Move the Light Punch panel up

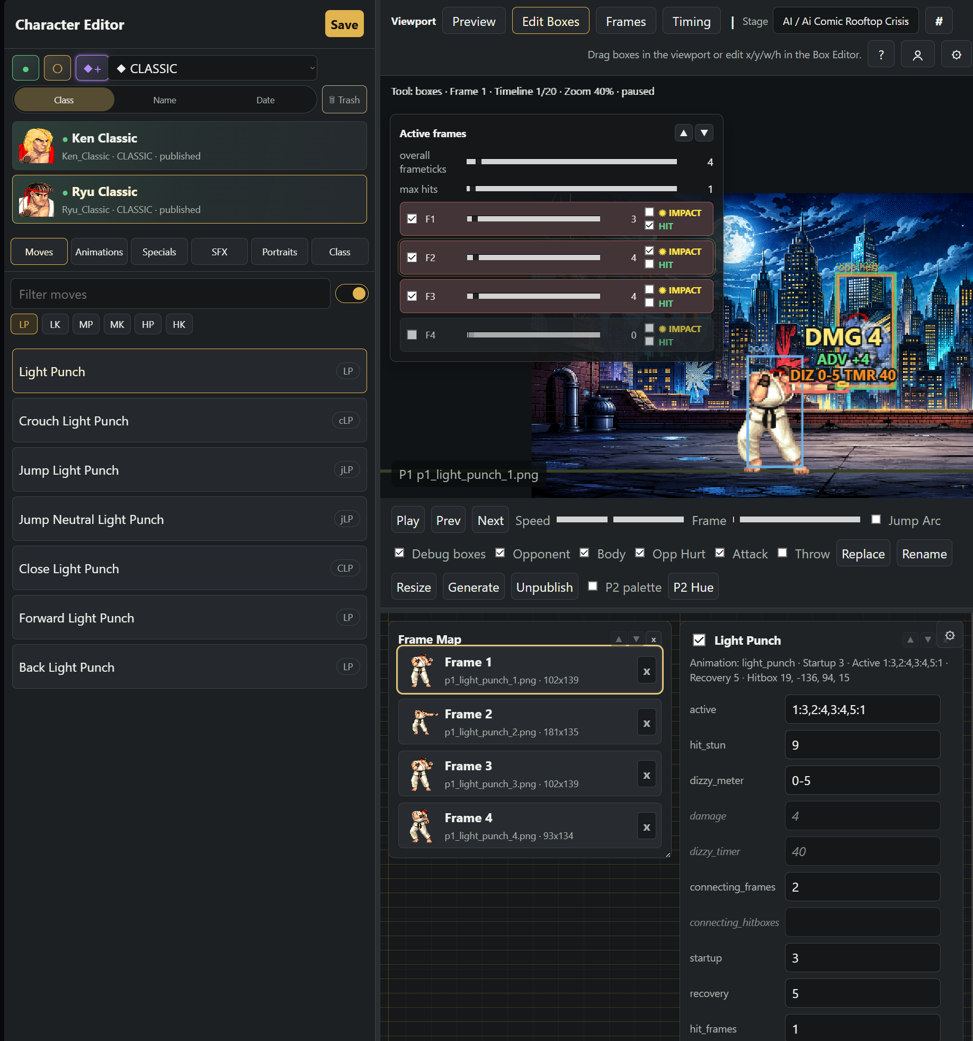point(910,640)
